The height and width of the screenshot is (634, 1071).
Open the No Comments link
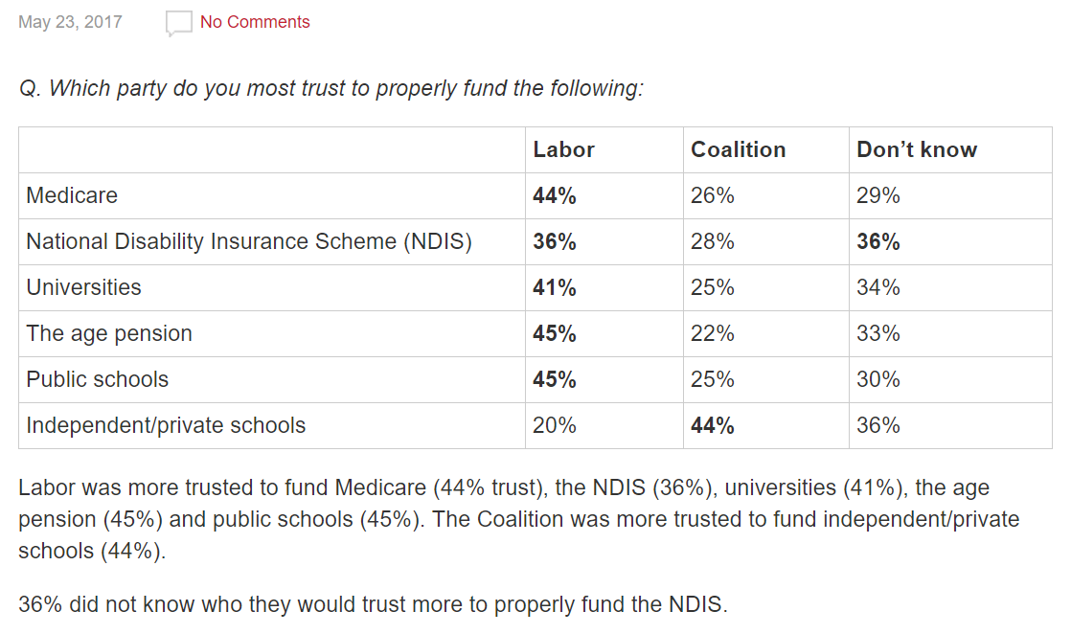point(255,22)
